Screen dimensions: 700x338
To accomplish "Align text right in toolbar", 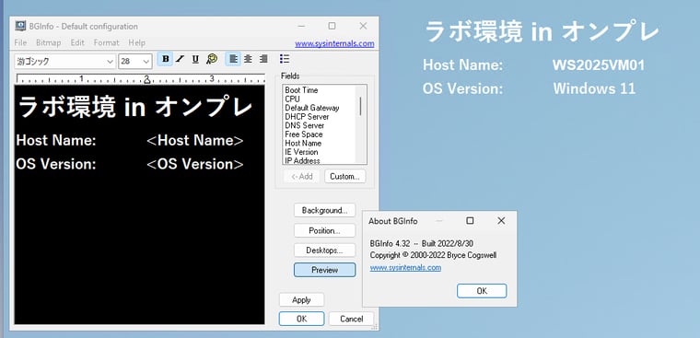I will pos(263,59).
